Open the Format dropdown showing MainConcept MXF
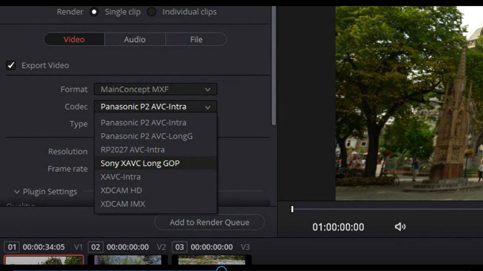The height and width of the screenshot is (271, 483). coord(155,89)
